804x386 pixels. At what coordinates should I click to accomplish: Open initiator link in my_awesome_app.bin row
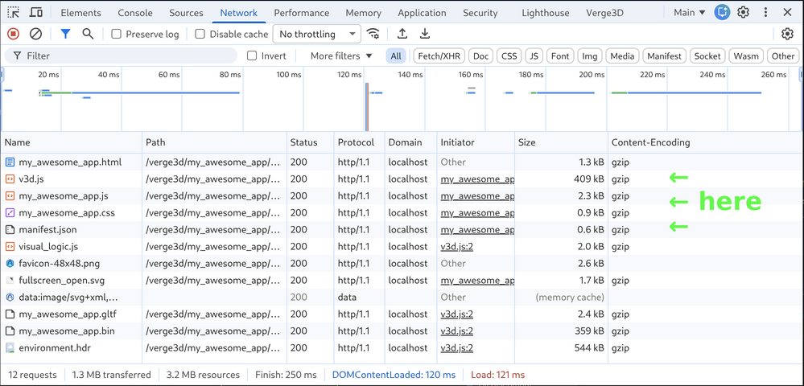click(x=457, y=331)
